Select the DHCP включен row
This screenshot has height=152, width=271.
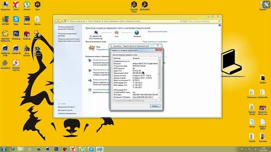pyautogui.click(x=135, y=68)
